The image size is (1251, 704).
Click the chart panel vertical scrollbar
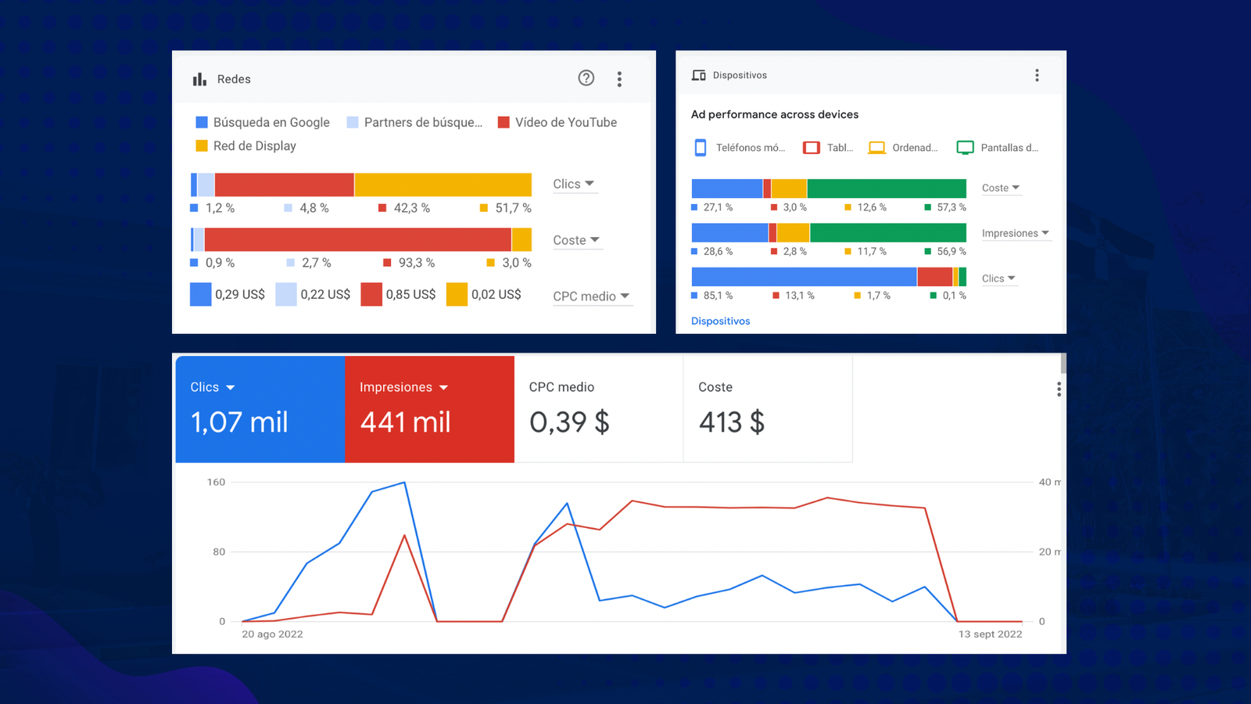[x=1063, y=364]
